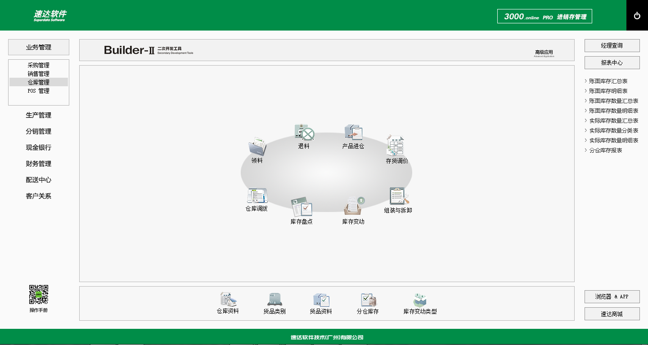Viewport: 648px width, 345px height.
Task: Open 产品进仓 product stock-in icon
Action: click(x=353, y=133)
